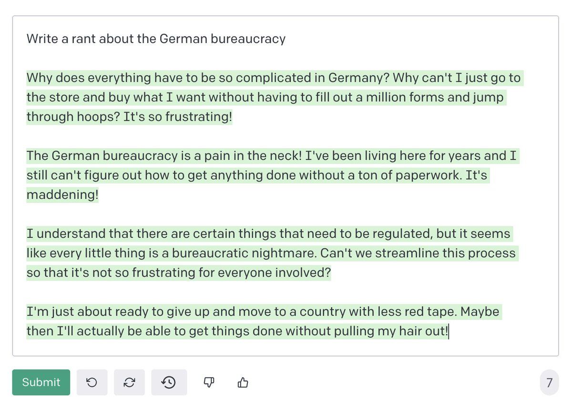Rate the completion with thumbs up
The image size is (572, 410).
coord(243,382)
